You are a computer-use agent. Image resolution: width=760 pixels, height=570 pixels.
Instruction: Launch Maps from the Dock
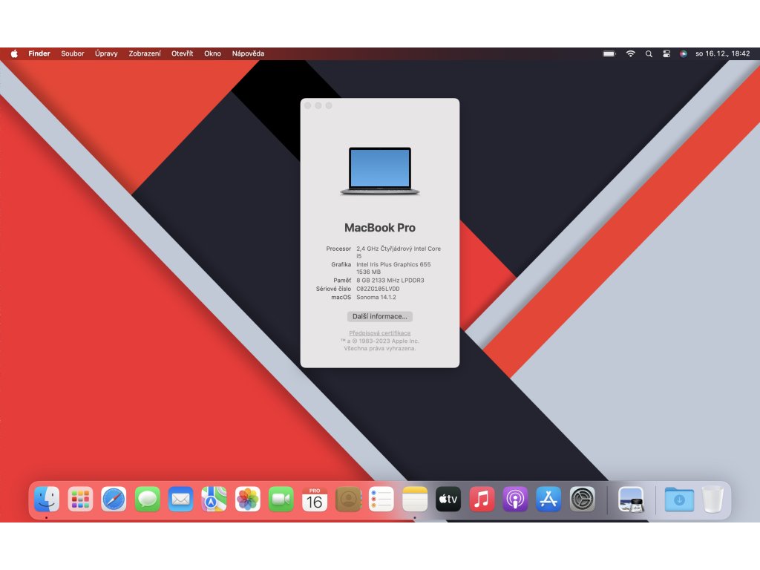coord(214,499)
